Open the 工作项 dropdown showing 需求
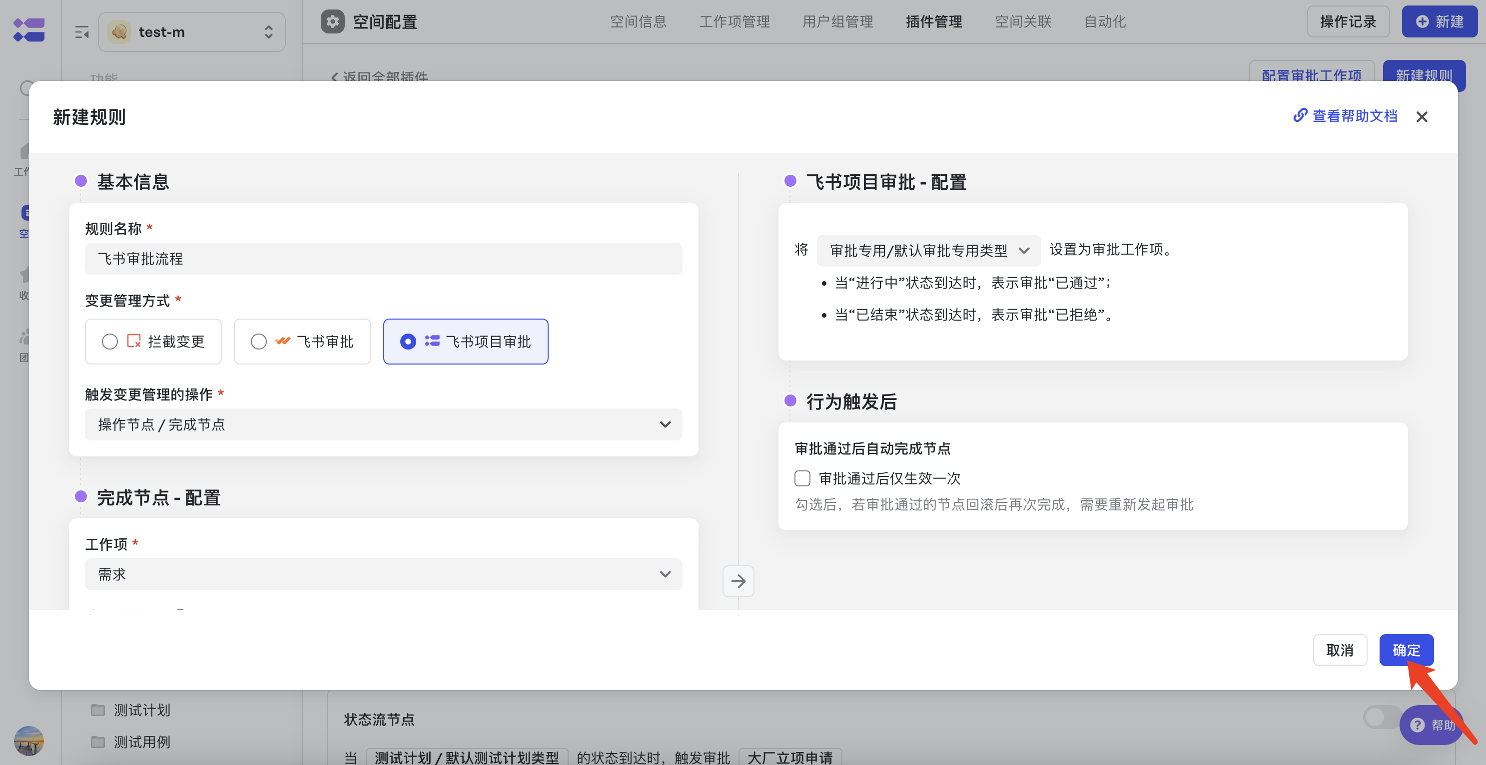This screenshot has height=765, width=1486. [x=384, y=575]
